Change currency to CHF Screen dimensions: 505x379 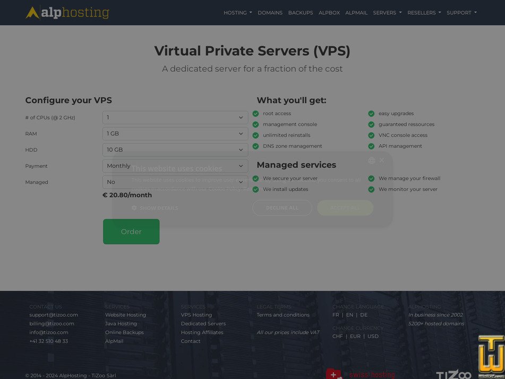338,336
